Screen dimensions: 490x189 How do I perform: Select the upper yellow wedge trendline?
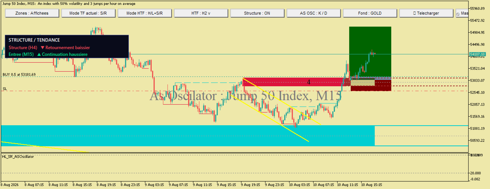tap(282, 101)
